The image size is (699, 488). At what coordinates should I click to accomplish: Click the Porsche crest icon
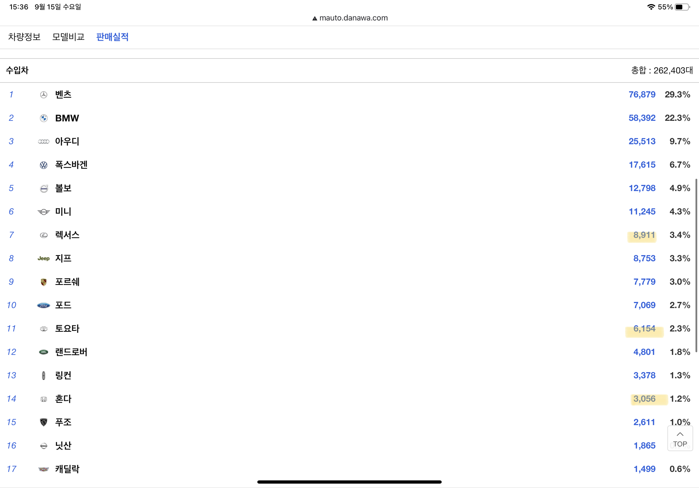click(x=44, y=282)
